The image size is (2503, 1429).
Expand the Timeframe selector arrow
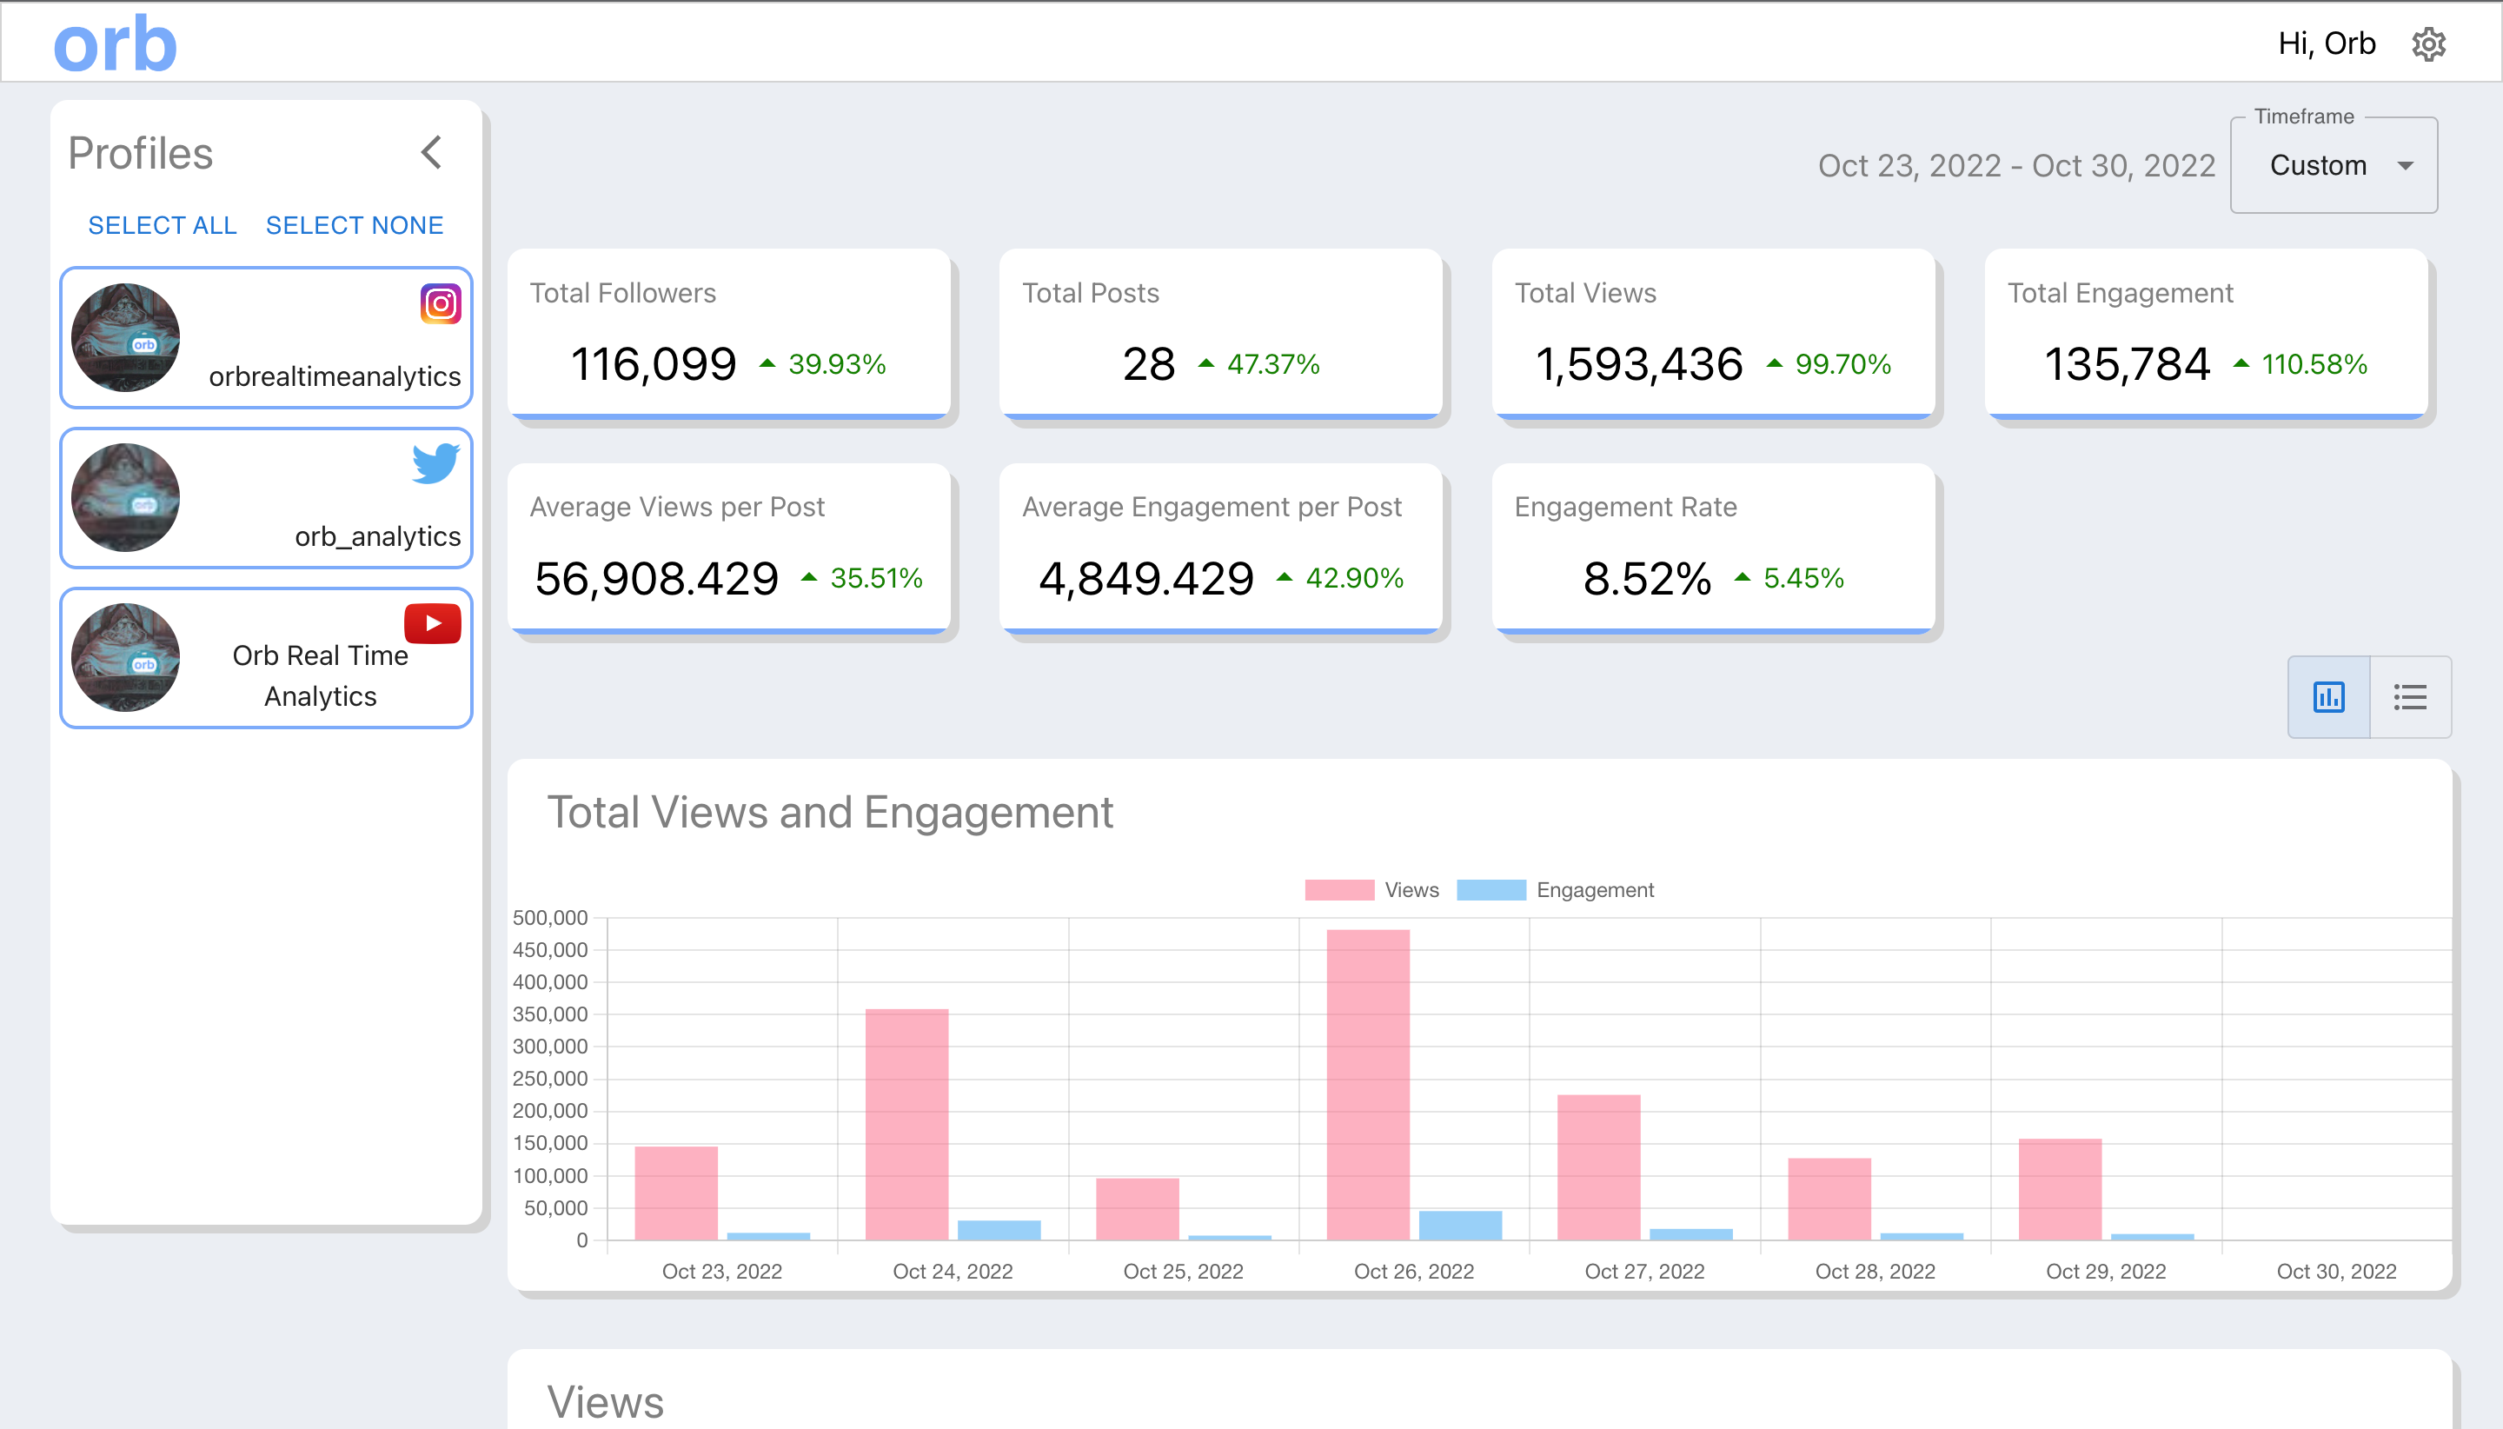point(2406,167)
